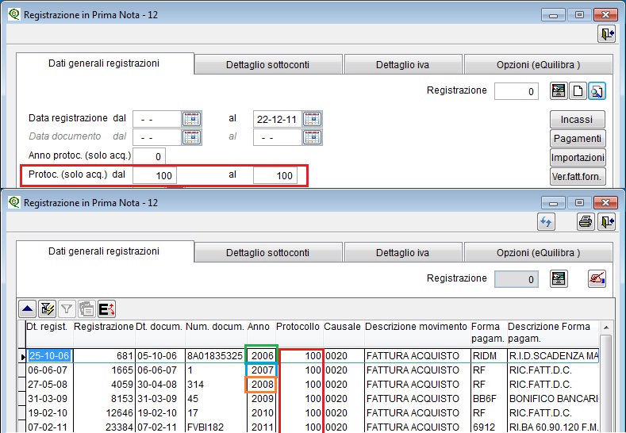Click Data registrazione dal date field
The width and height of the screenshot is (626, 433).
(157, 119)
